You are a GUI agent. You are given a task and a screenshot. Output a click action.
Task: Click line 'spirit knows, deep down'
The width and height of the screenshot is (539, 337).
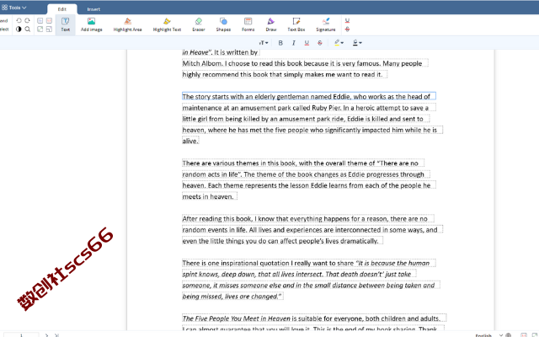click(x=299, y=274)
